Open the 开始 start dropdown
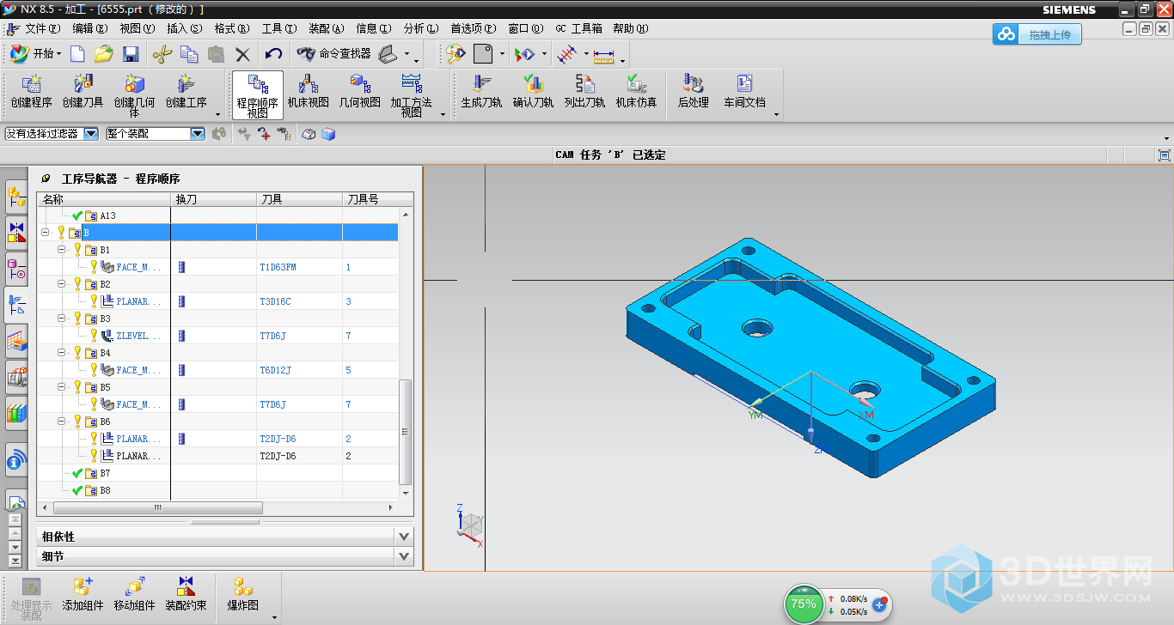This screenshot has width=1174, height=625. tap(35, 54)
